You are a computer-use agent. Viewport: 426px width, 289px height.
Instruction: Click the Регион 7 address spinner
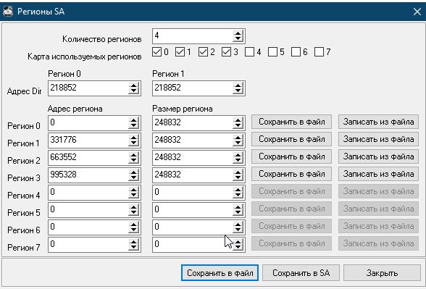point(133,245)
